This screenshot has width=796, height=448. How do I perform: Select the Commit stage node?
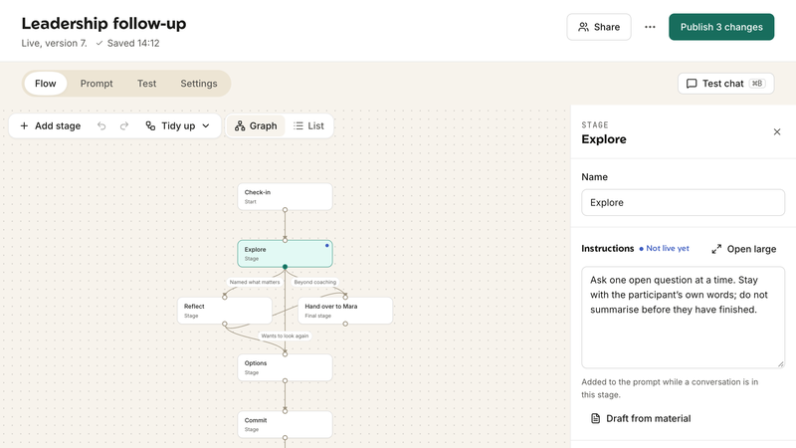click(x=285, y=424)
